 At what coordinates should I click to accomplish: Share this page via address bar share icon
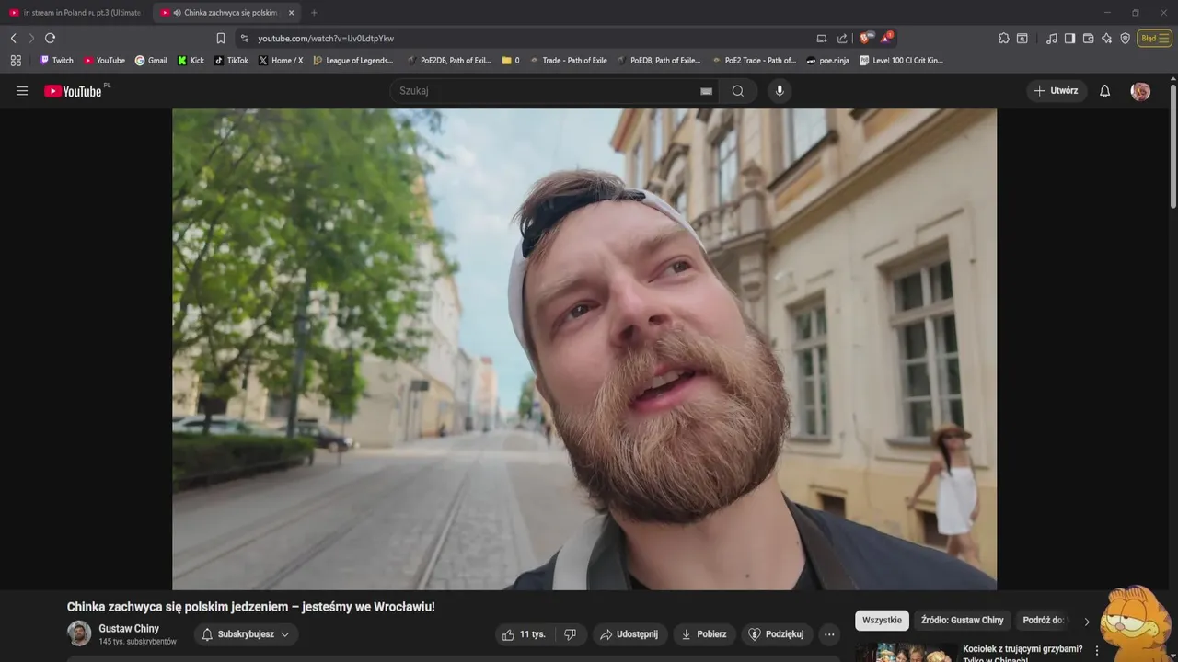tap(842, 38)
